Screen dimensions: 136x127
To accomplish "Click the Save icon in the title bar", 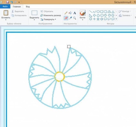I will 7,2.
